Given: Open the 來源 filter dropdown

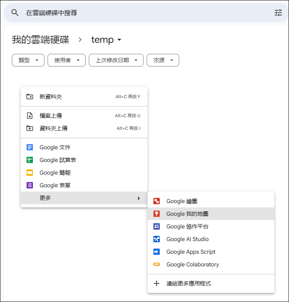Looking at the screenshot, I should (x=163, y=60).
